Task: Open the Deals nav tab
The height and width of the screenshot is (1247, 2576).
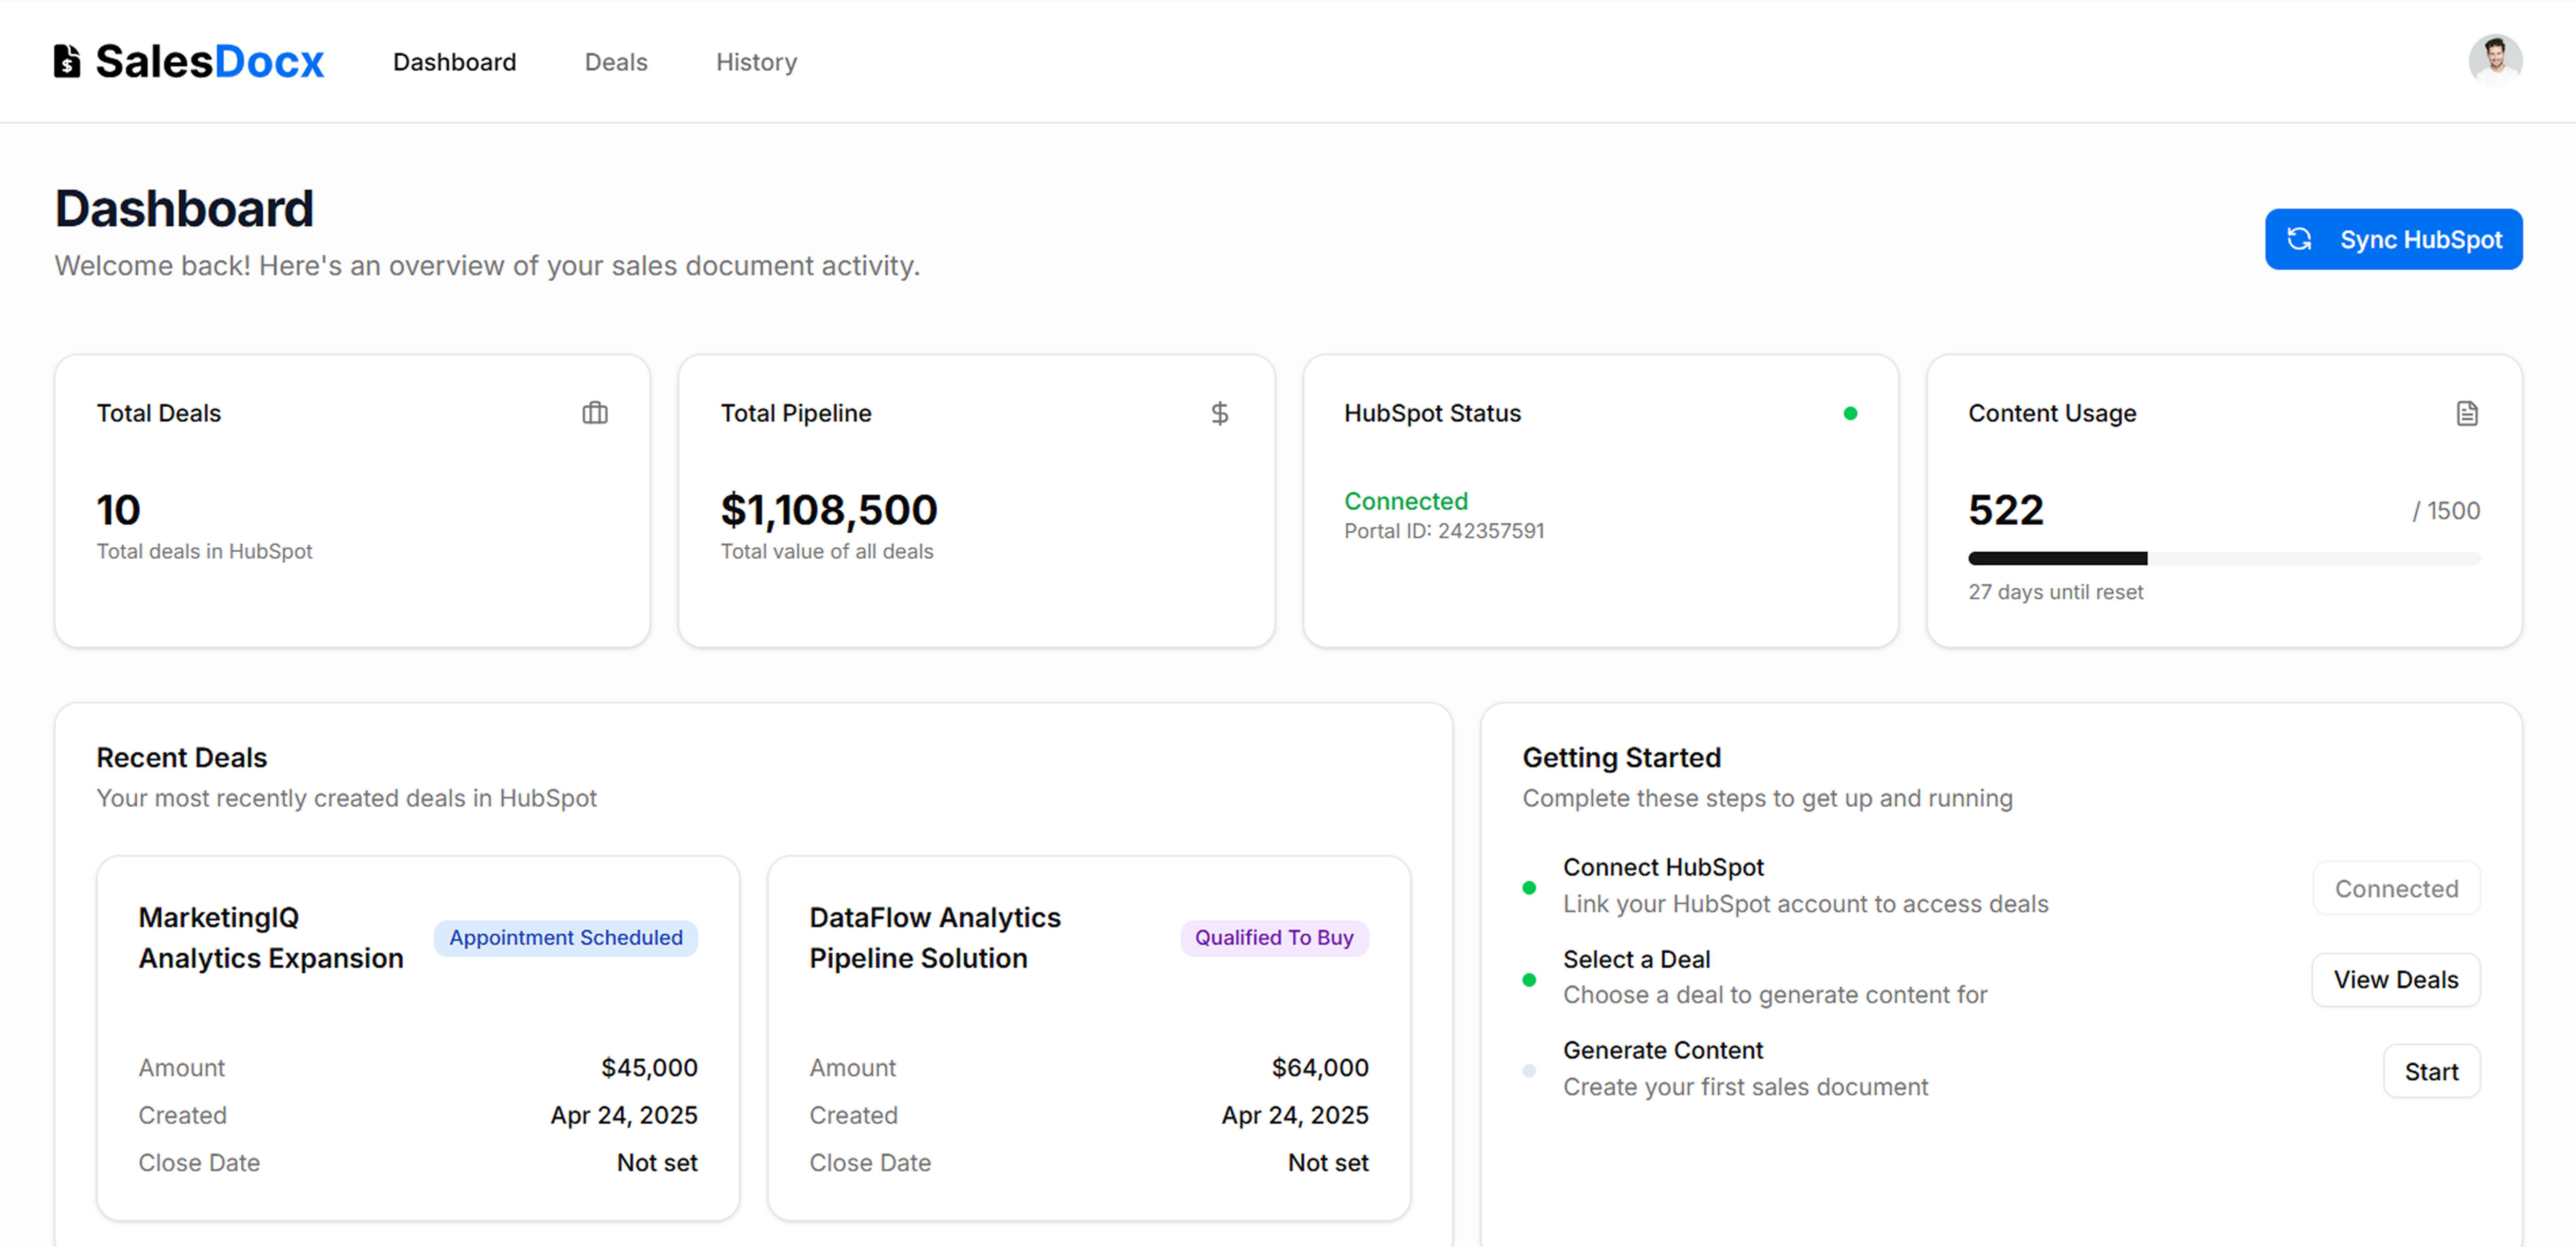Action: 616,62
